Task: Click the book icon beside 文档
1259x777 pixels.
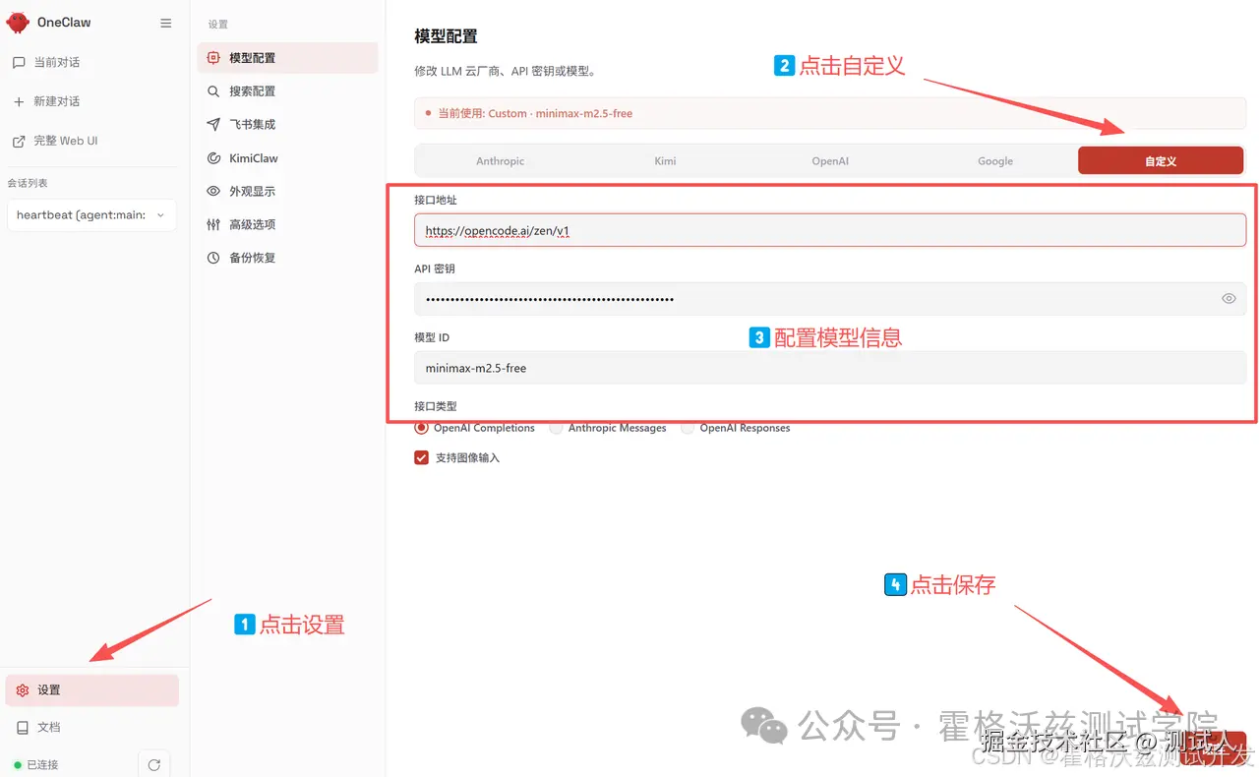Action: click(x=23, y=727)
